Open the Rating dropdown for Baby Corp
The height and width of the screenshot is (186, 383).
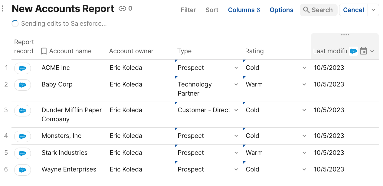[304, 85]
